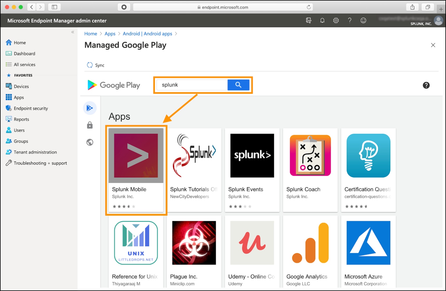Click the Google Play search magnifier button
446x291 pixels.
coord(238,85)
